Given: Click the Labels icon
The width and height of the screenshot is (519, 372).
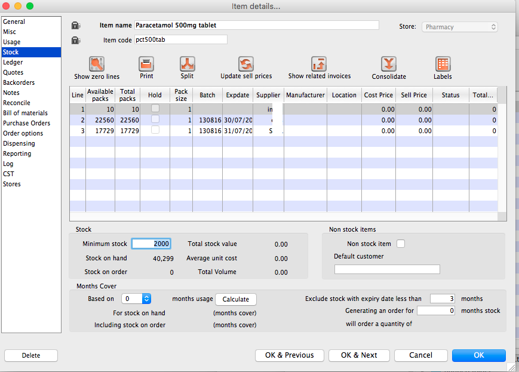Looking at the screenshot, I should 443,64.
